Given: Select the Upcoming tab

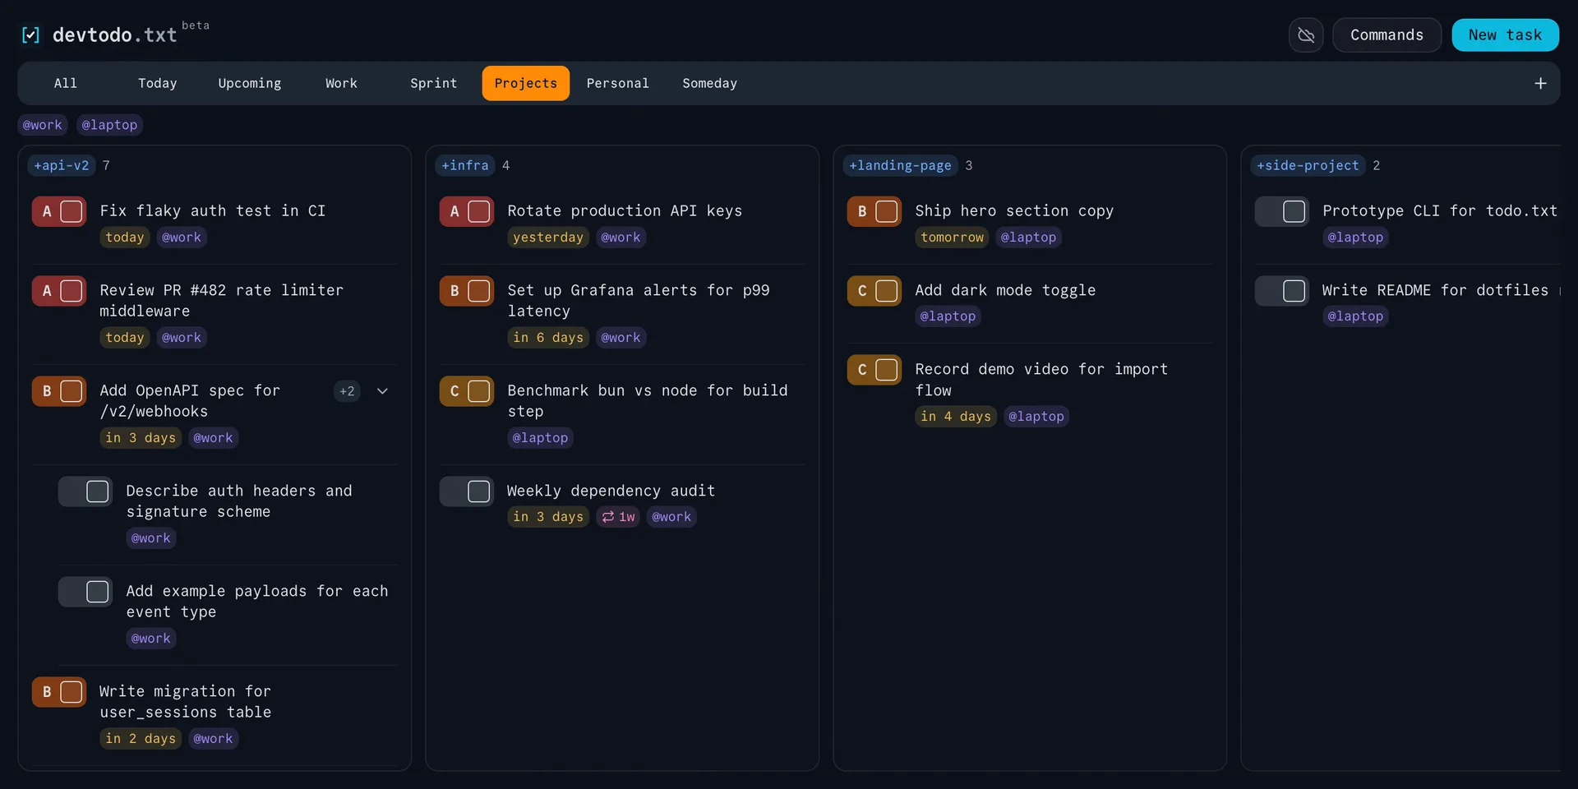Looking at the screenshot, I should click(250, 83).
